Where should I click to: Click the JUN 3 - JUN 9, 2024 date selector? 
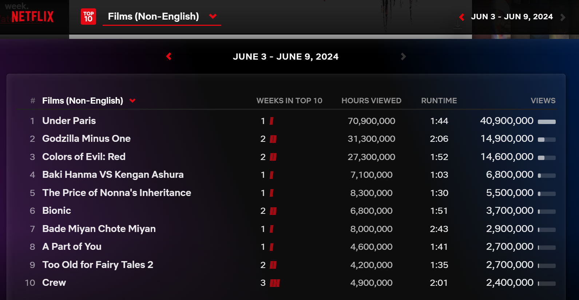pyautogui.click(x=512, y=17)
